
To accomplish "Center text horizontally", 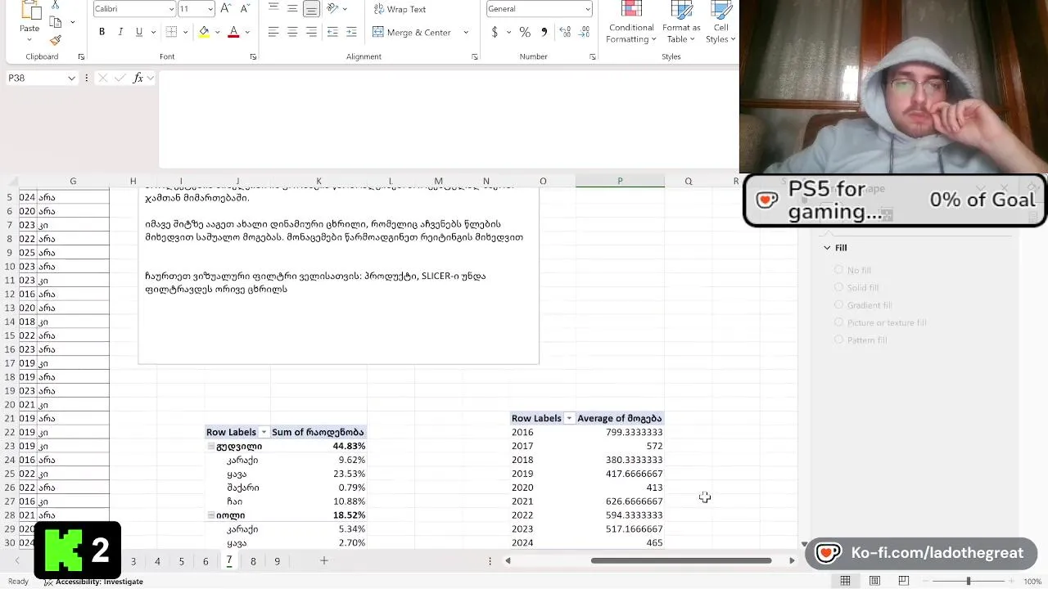I will (x=292, y=32).
